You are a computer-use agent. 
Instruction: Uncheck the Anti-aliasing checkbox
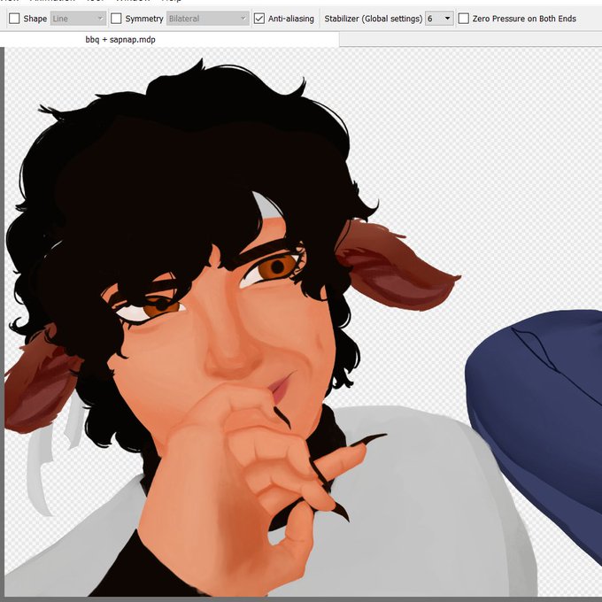(259, 19)
